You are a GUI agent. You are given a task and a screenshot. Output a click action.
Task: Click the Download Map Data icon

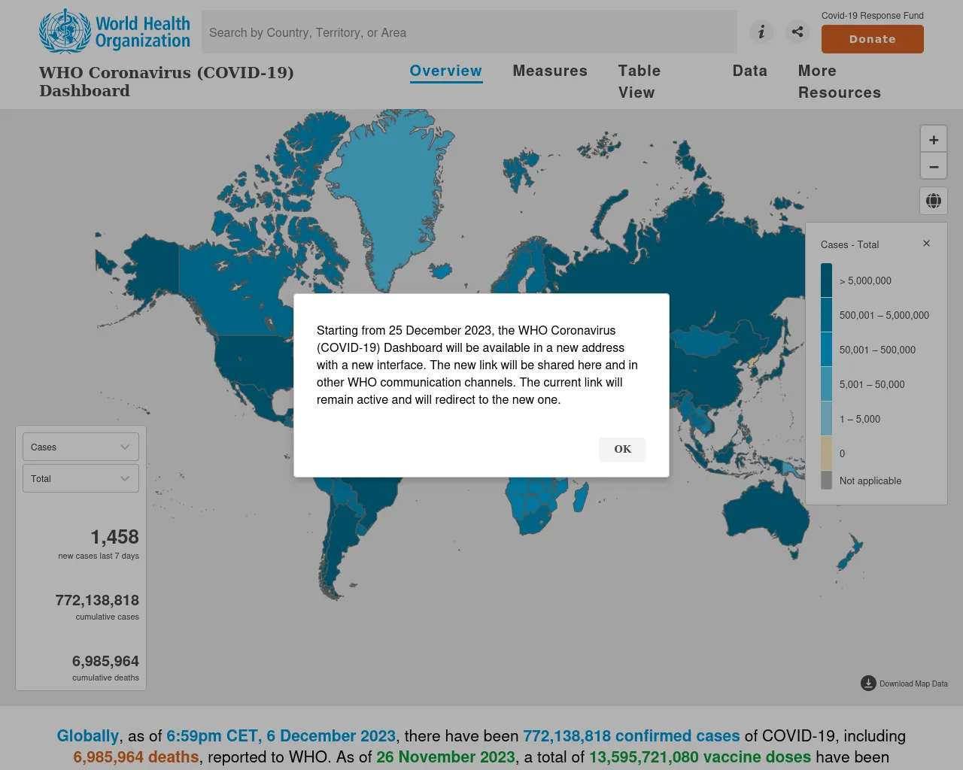[x=868, y=683]
